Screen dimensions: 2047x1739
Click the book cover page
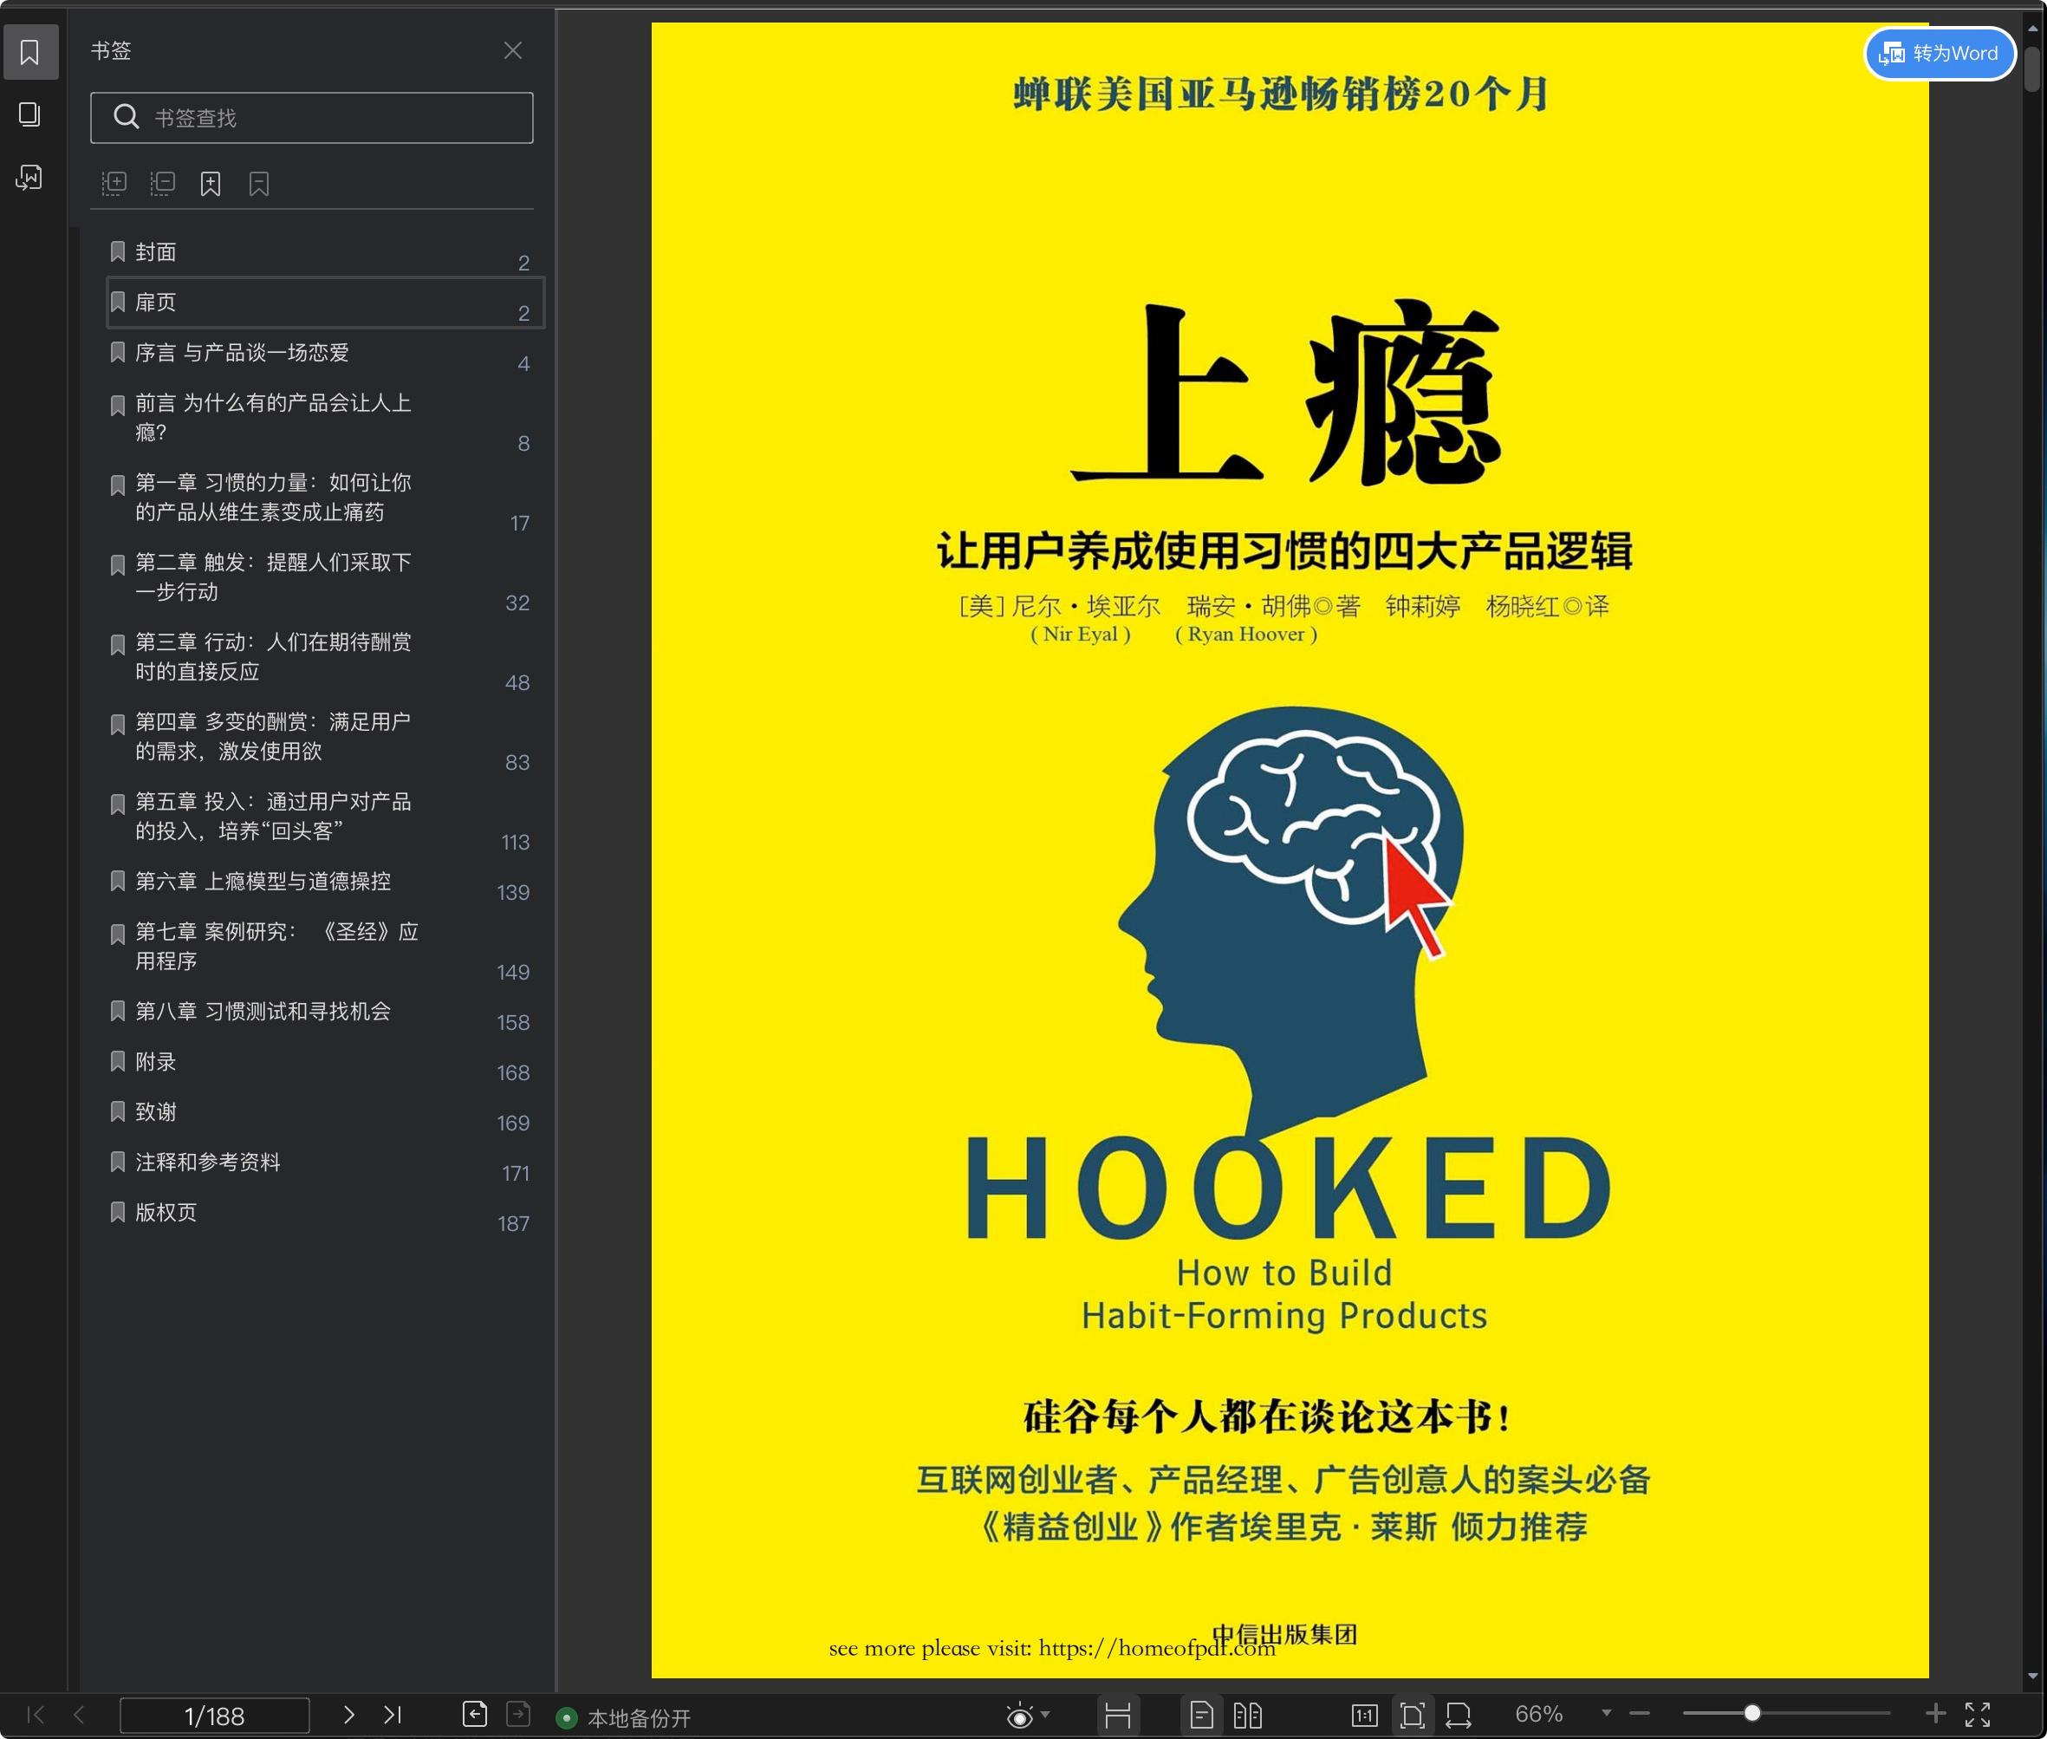(1289, 850)
